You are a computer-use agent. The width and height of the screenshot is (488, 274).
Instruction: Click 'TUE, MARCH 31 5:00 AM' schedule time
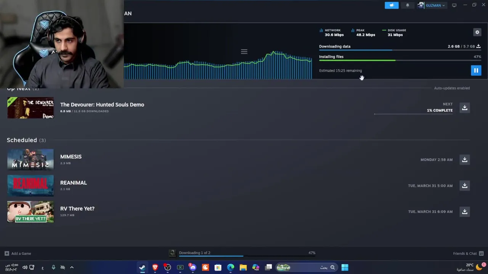click(x=430, y=186)
